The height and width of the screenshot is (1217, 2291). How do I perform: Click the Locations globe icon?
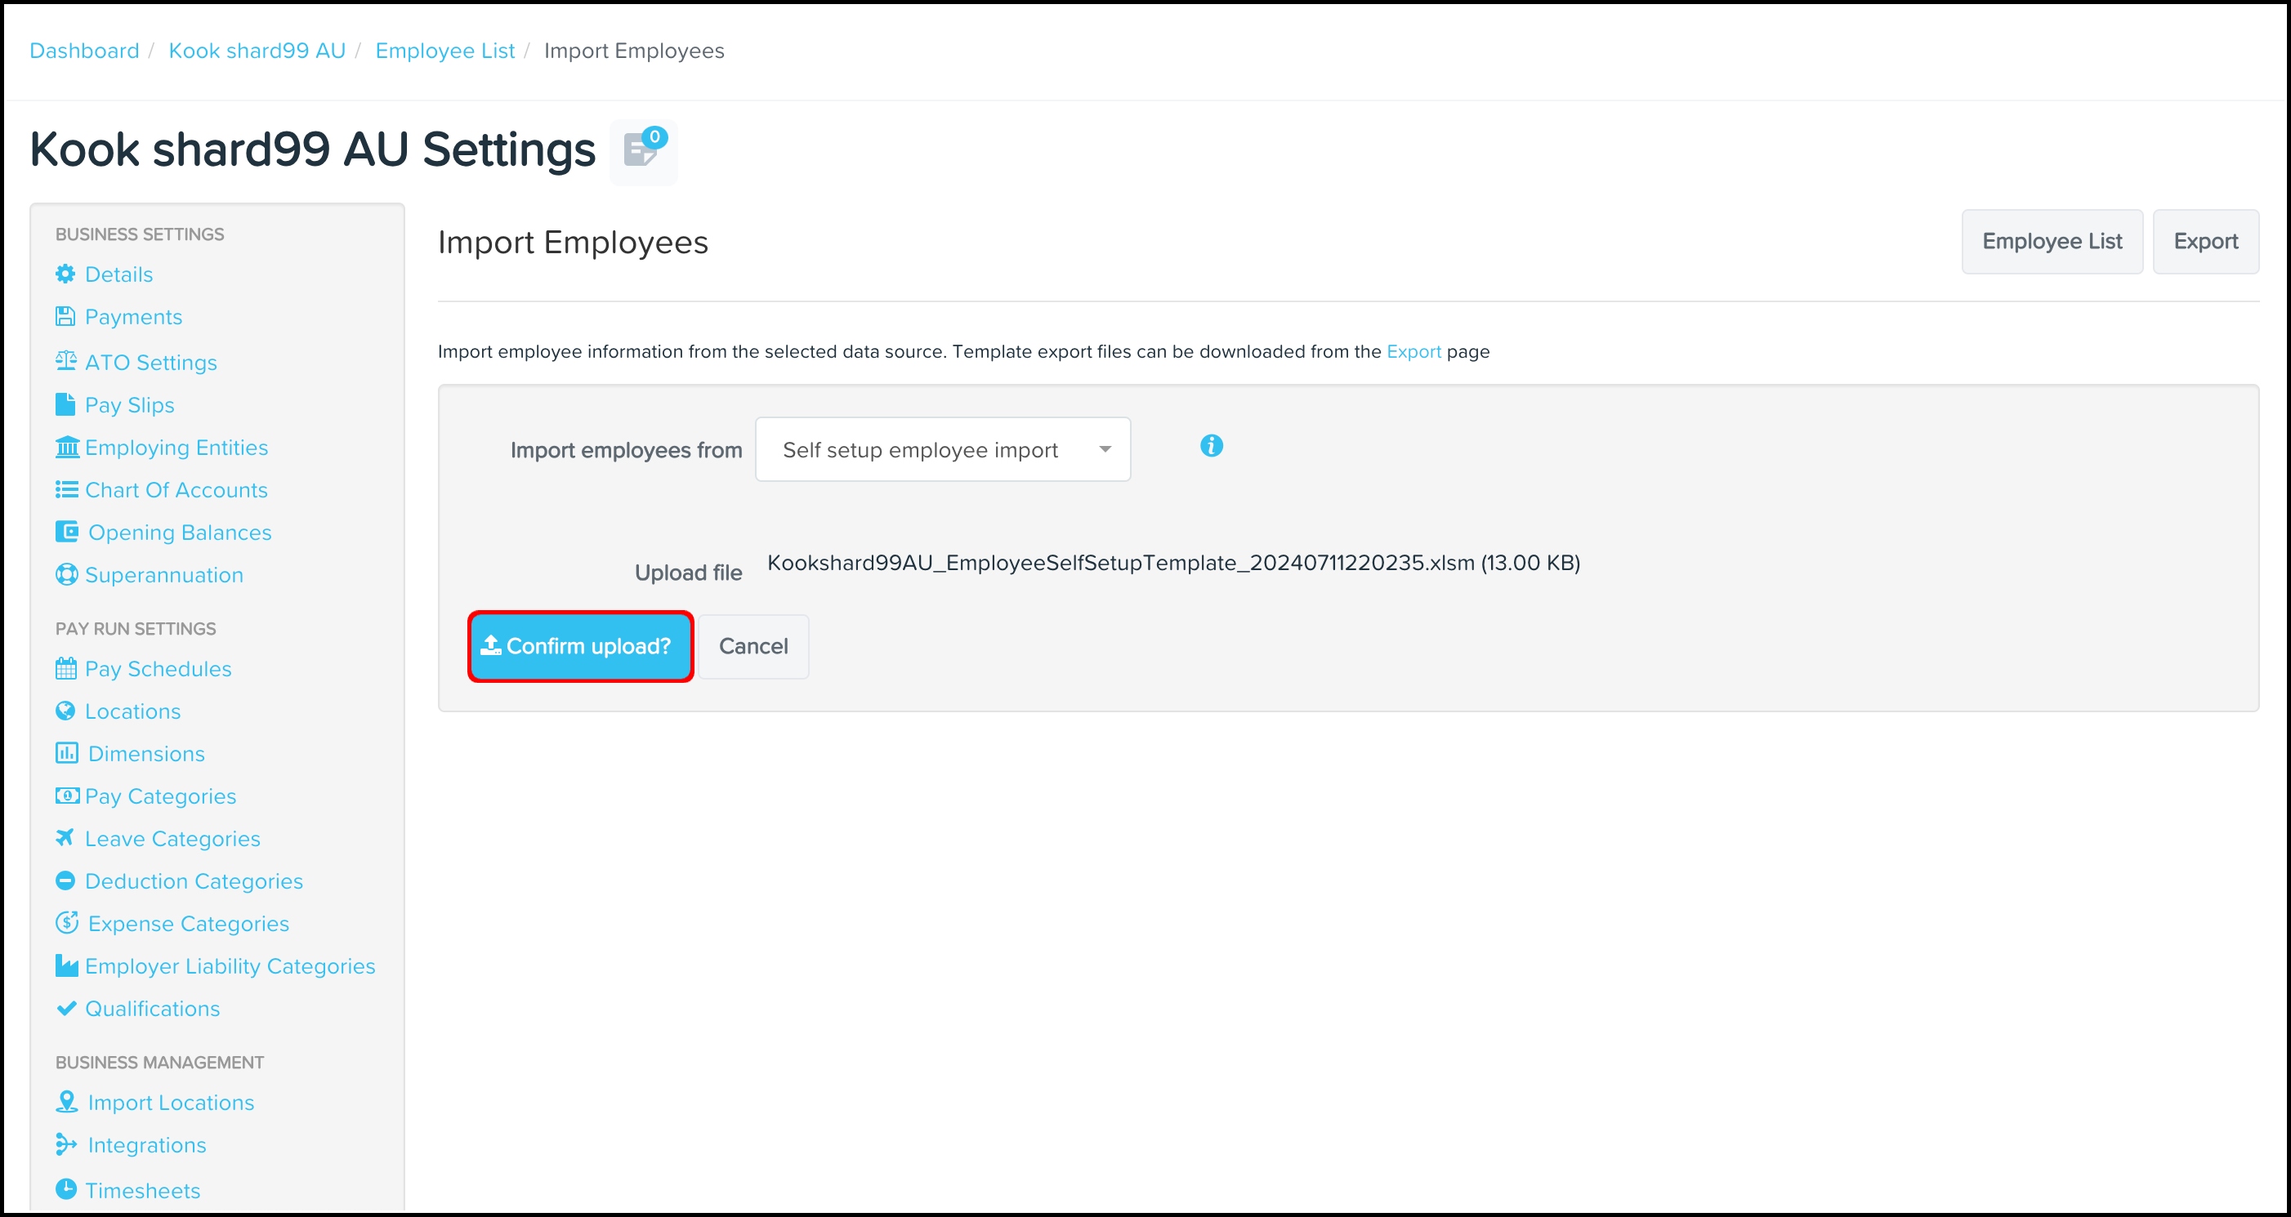coord(66,711)
